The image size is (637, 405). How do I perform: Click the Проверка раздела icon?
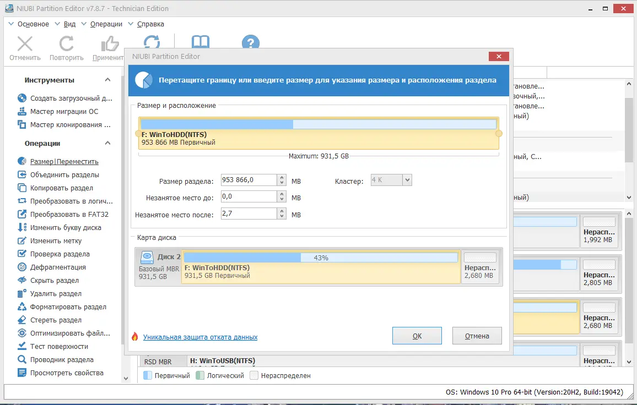click(x=22, y=254)
